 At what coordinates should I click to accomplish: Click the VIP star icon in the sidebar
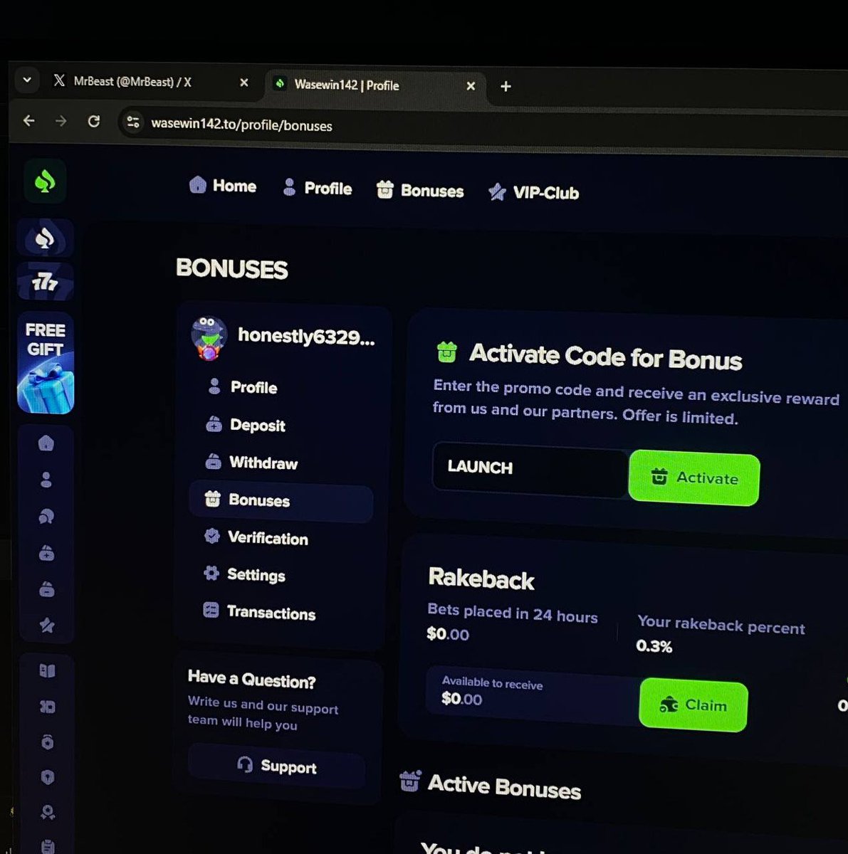pos(46,627)
